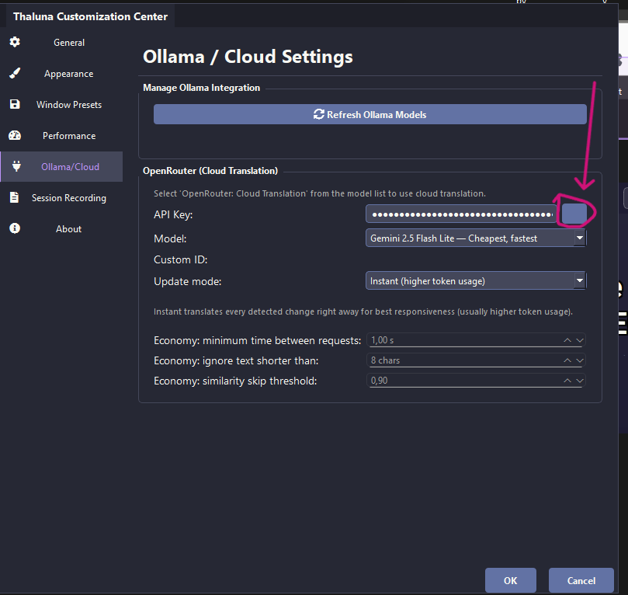Click the About info icon

tap(14, 228)
